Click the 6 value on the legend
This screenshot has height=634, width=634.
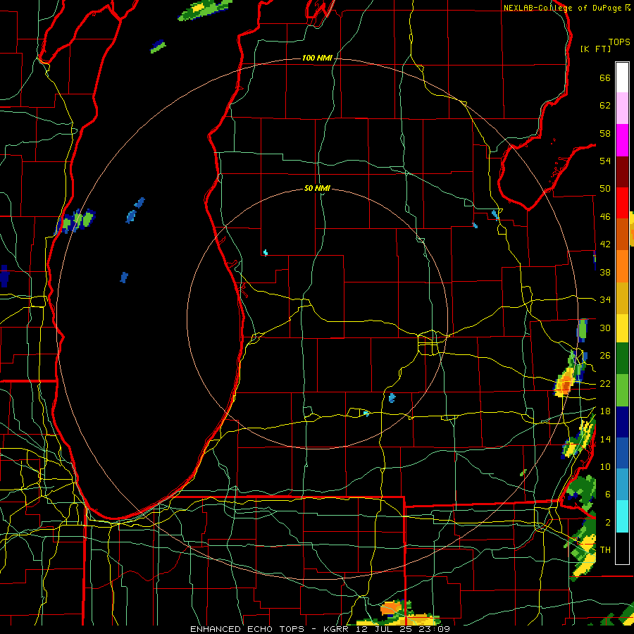[x=608, y=495]
